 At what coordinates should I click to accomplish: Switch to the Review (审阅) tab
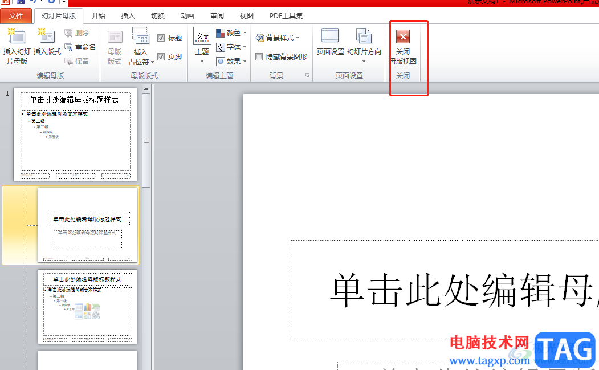click(x=217, y=15)
